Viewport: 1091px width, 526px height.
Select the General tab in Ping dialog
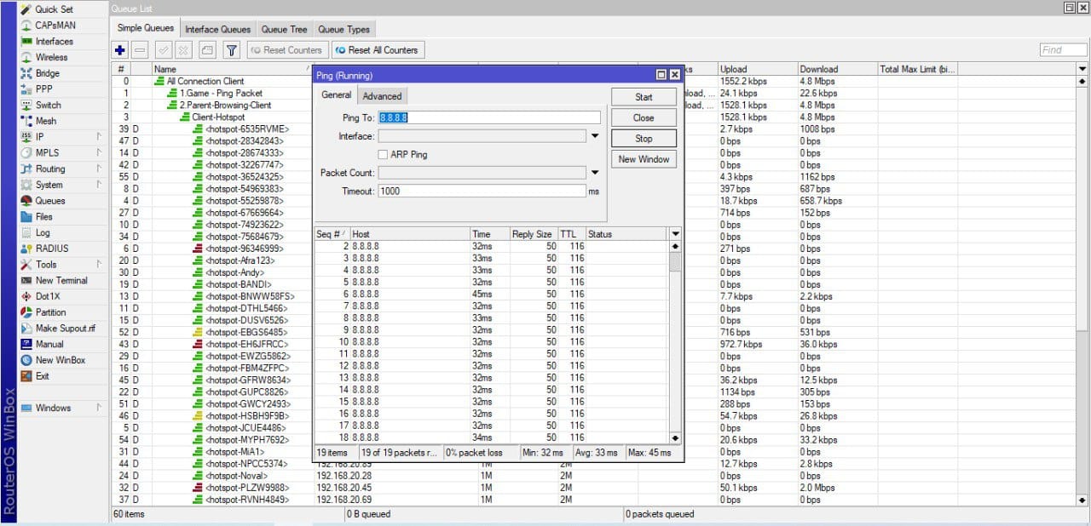pos(337,95)
